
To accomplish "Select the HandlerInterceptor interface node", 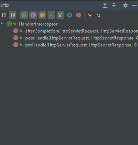I will [x=38, y=24].
